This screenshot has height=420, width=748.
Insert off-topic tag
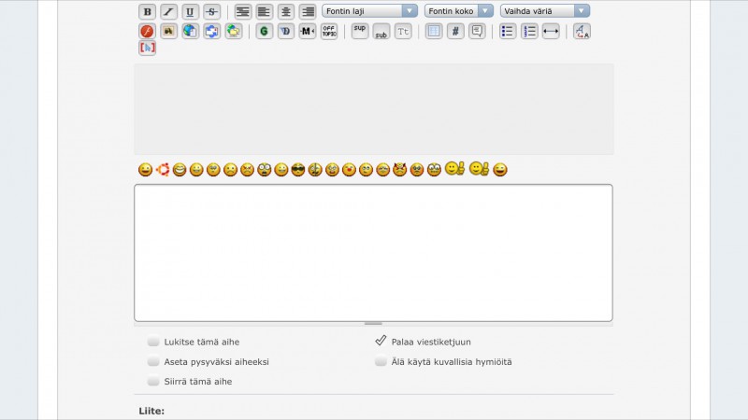(x=329, y=31)
